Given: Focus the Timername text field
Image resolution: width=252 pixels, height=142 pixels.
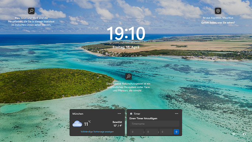Looking at the screenshot, I should [x=154, y=124].
